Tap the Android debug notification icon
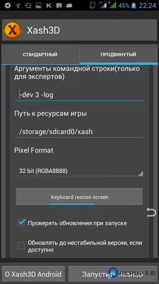This screenshot has height=284, width=159. tap(69, 6)
